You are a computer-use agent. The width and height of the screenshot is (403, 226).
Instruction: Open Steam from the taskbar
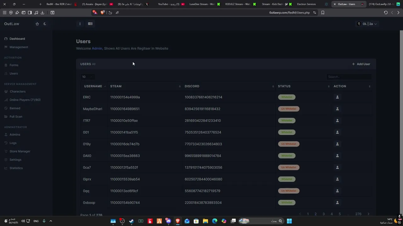132,221
